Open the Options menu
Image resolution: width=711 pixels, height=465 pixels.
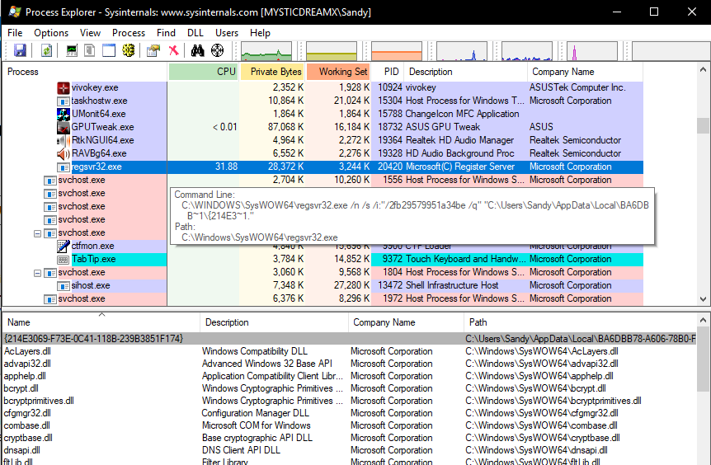[x=51, y=33]
